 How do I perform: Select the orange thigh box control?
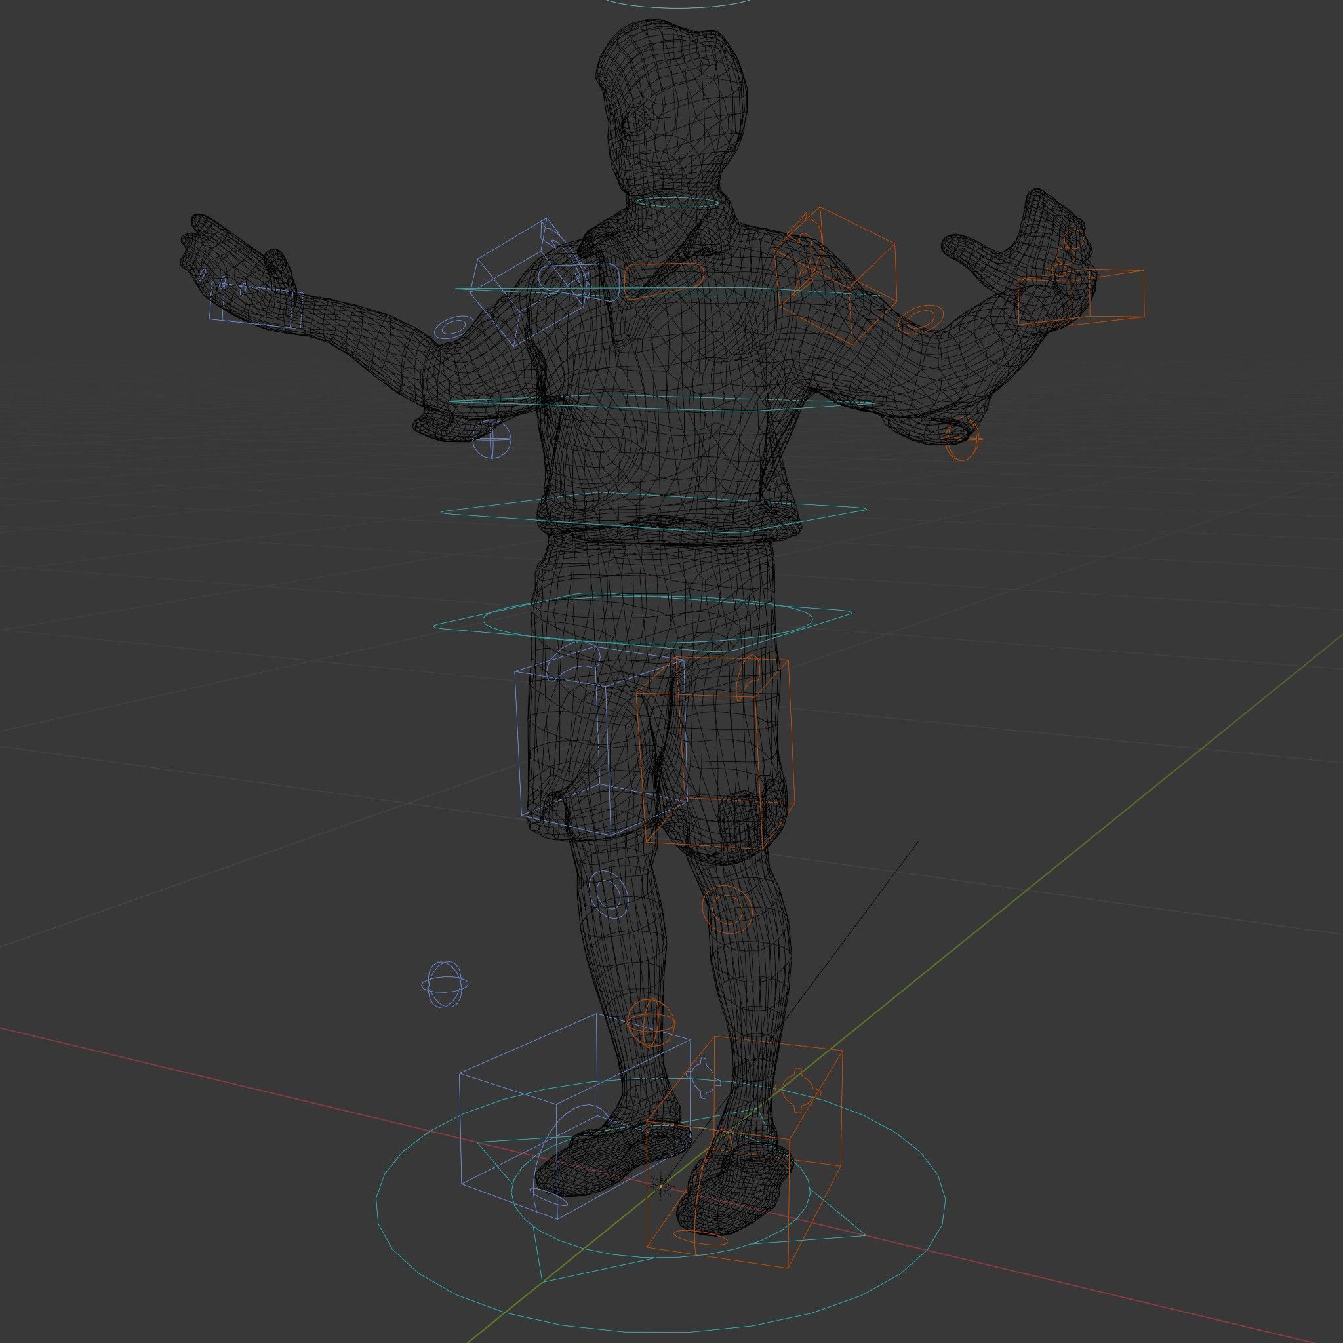(x=715, y=752)
